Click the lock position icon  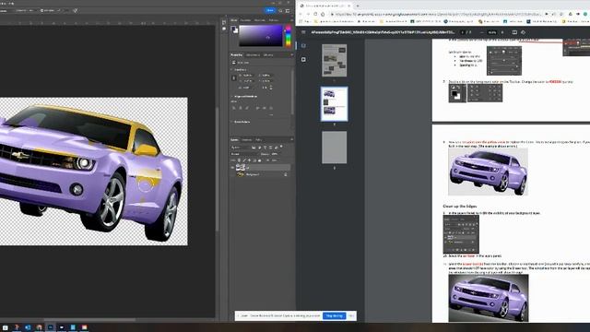point(249,160)
